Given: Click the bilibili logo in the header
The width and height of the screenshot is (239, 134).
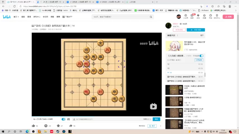Looking at the screenshot, I should pyautogui.click(x=7, y=17).
